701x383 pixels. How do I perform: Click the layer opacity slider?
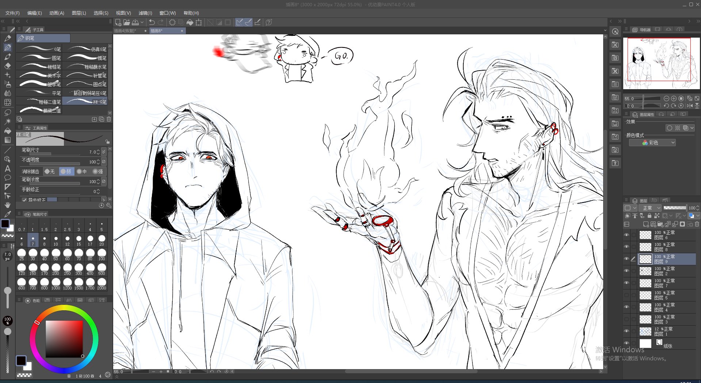tap(675, 208)
